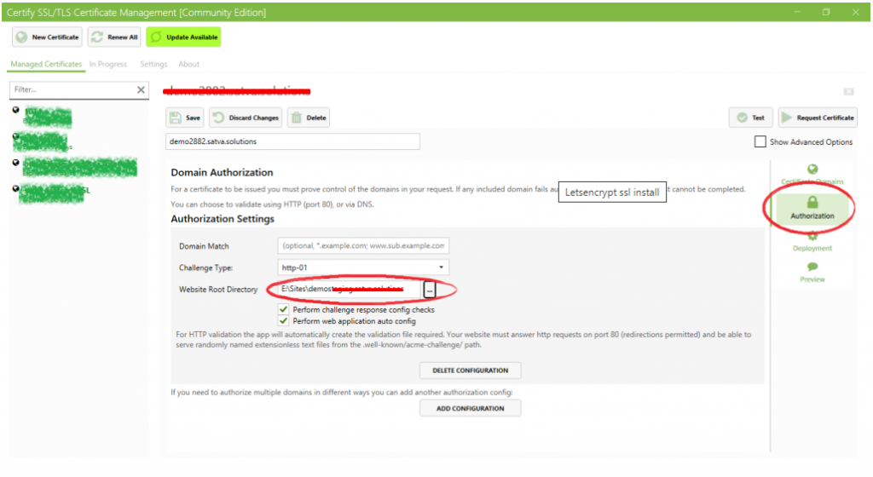873x477 pixels.
Task: Delete the managed certificate
Action: [309, 118]
